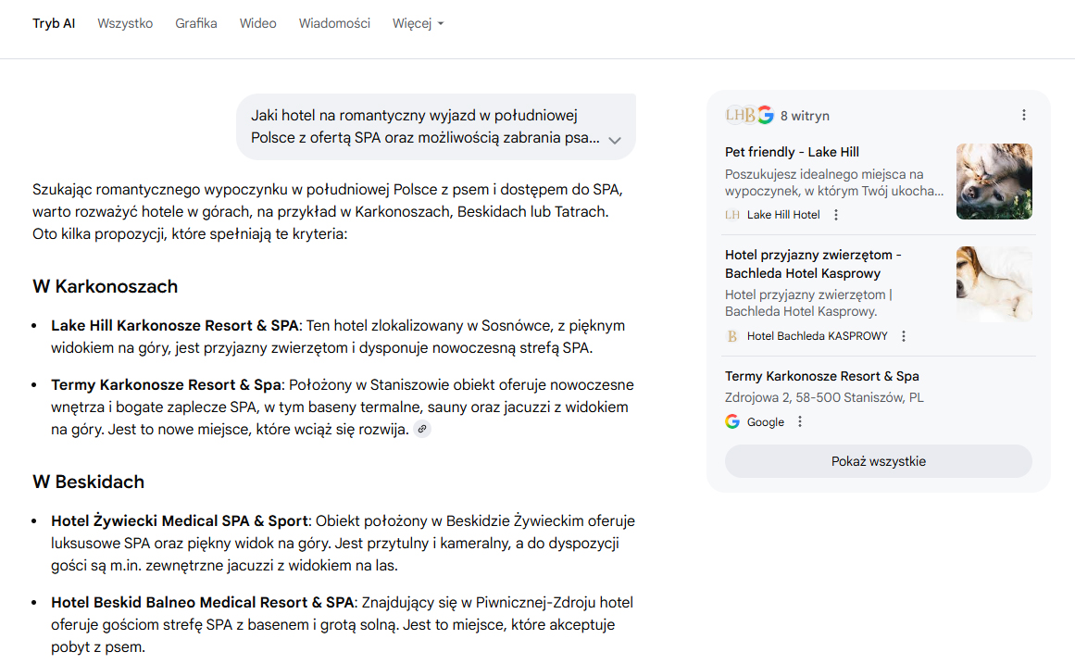Switch to the Wszystko tab
1075x664 pixels.
pos(125,23)
